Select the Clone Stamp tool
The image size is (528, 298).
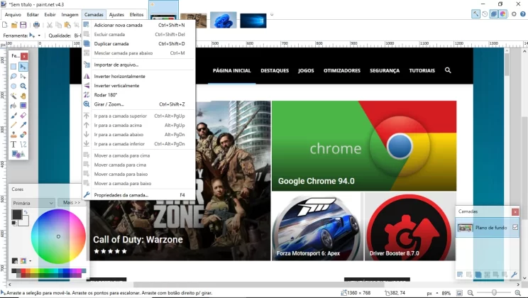pyautogui.click(x=13, y=135)
